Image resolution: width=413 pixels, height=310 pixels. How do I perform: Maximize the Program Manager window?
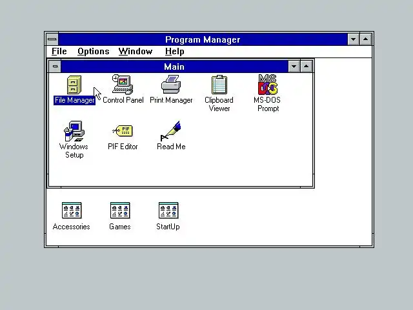(366, 39)
